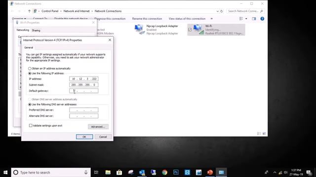Open the blue Help icon

click(262, 19)
